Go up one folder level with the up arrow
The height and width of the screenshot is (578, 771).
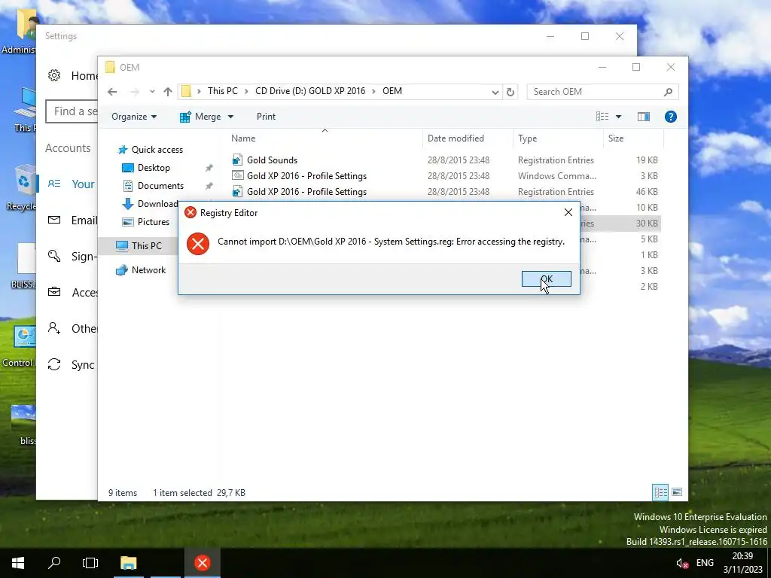click(168, 92)
